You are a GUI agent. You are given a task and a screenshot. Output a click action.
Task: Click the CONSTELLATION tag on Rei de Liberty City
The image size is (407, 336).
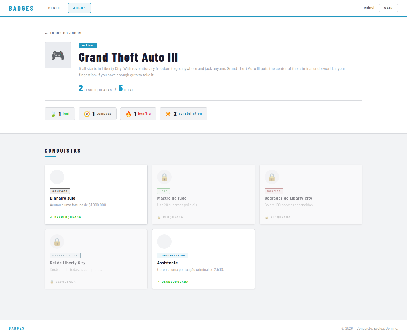(x=65, y=256)
